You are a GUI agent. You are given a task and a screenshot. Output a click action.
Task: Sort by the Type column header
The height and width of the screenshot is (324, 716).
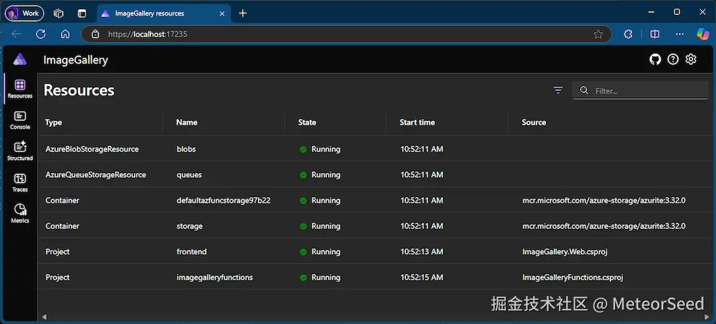[53, 122]
